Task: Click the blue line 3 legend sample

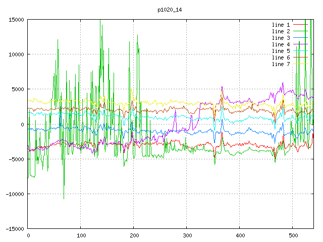Action: tap(300, 38)
